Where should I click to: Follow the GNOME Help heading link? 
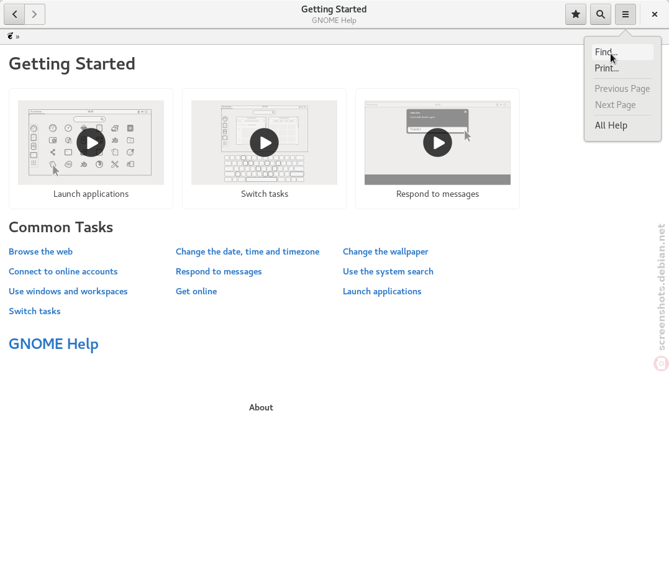[x=54, y=344]
